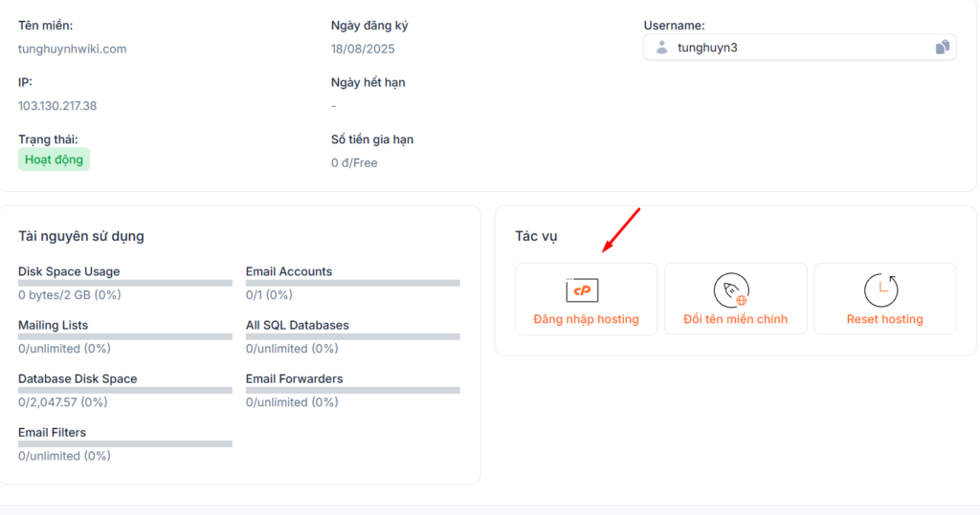Click the circular reset arrow icon

(x=881, y=290)
